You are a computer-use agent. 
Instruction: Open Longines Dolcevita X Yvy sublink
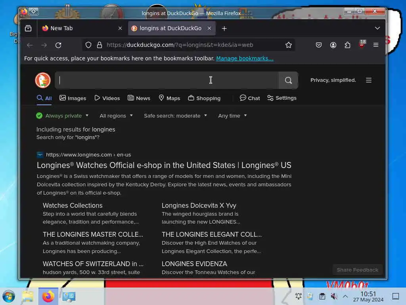click(x=199, y=206)
